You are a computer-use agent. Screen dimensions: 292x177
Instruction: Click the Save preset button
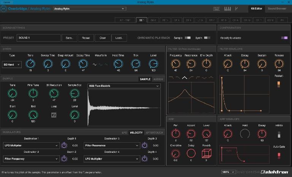pyautogui.click(x=69, y=38)
